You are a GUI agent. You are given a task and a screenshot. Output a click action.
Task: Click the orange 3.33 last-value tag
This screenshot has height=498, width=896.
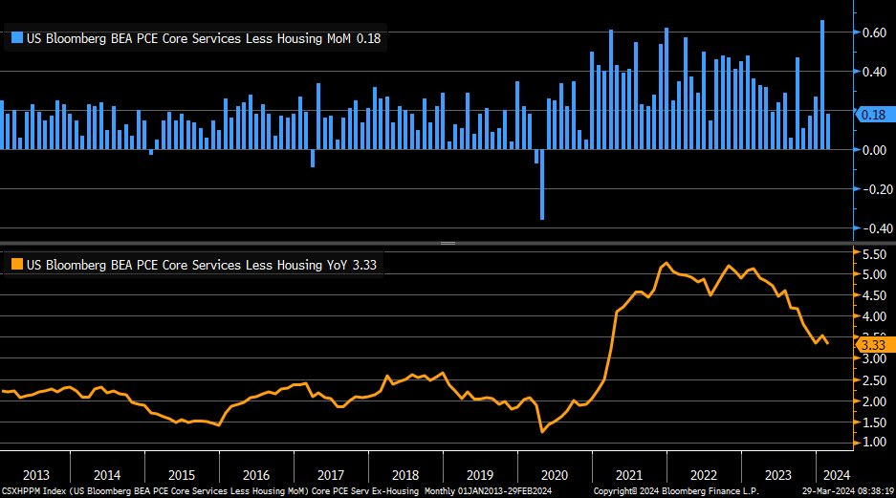point(874,344)
